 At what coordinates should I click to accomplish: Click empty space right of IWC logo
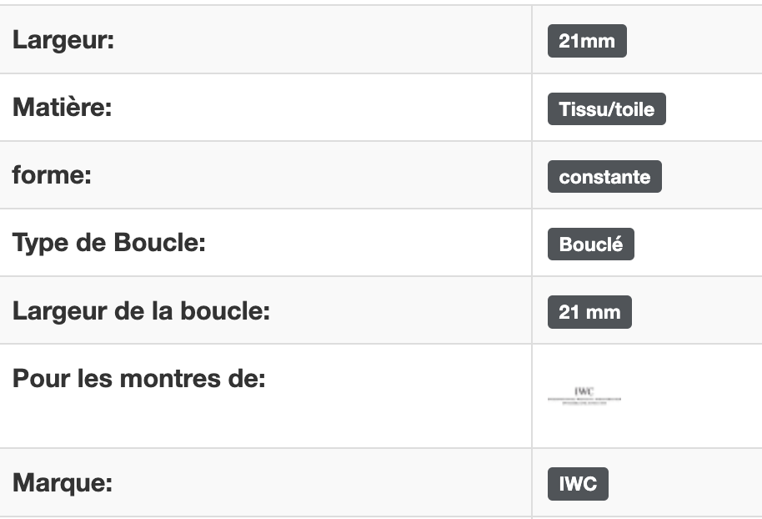pos(693,396)
